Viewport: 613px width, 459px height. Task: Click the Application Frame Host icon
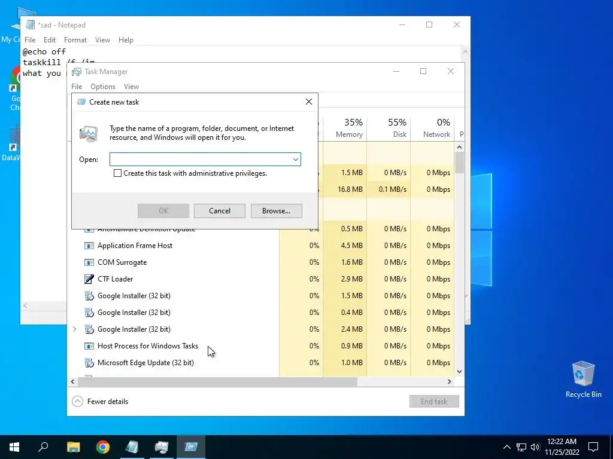89,246
